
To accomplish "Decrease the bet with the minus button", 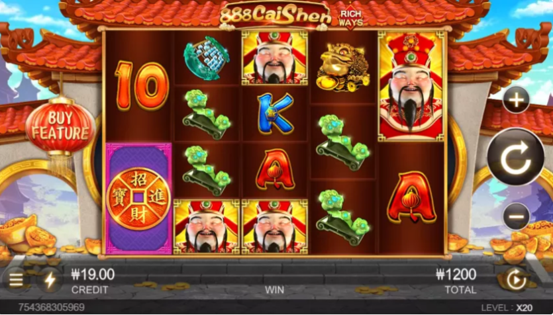I will coord(516,216).
